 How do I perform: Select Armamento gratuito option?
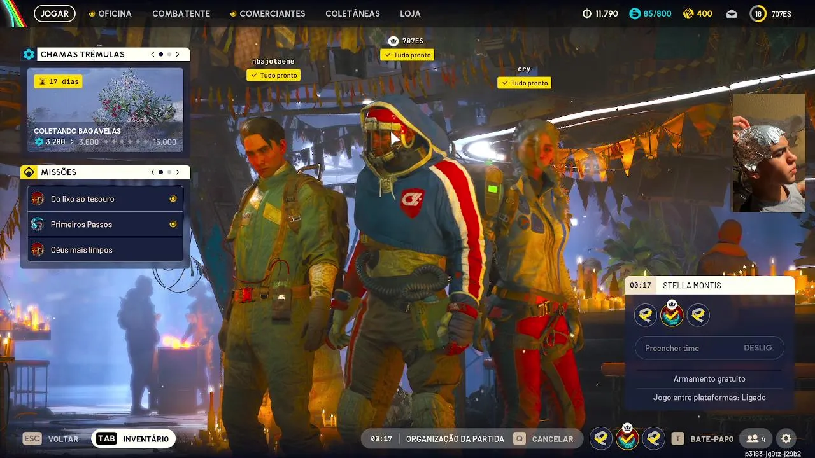[709, 378]
